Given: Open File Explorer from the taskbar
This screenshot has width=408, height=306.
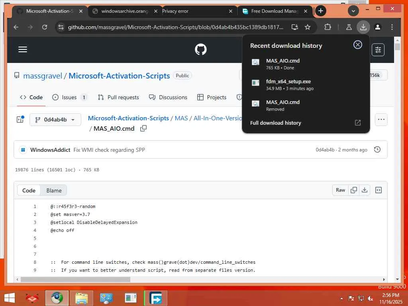Looking at the screenshot, I should (82, 298).
